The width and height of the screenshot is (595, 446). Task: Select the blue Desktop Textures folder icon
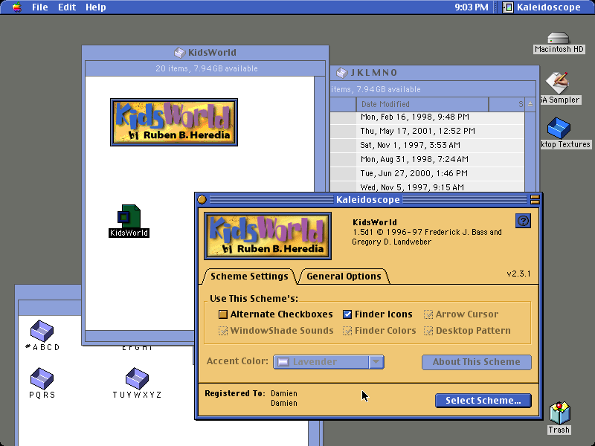point(559,128)
